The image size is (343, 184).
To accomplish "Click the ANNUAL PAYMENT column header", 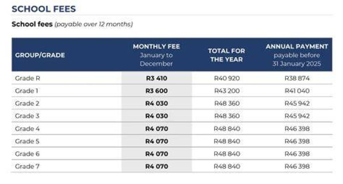I will click(297, 46).
